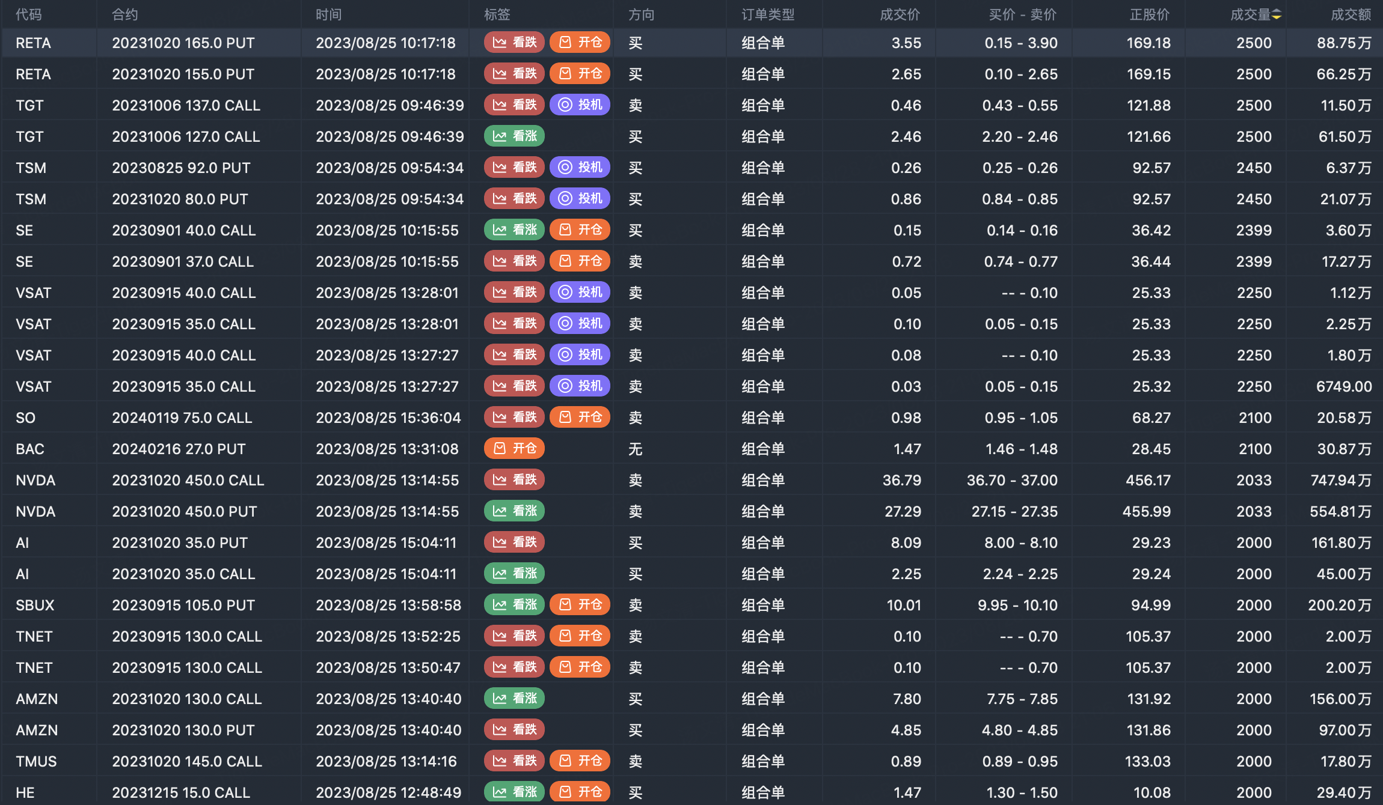Click 开仓 tag icon on RETA 155.0 PUT row
This screenshot has width=1383, height=805.
565,74
